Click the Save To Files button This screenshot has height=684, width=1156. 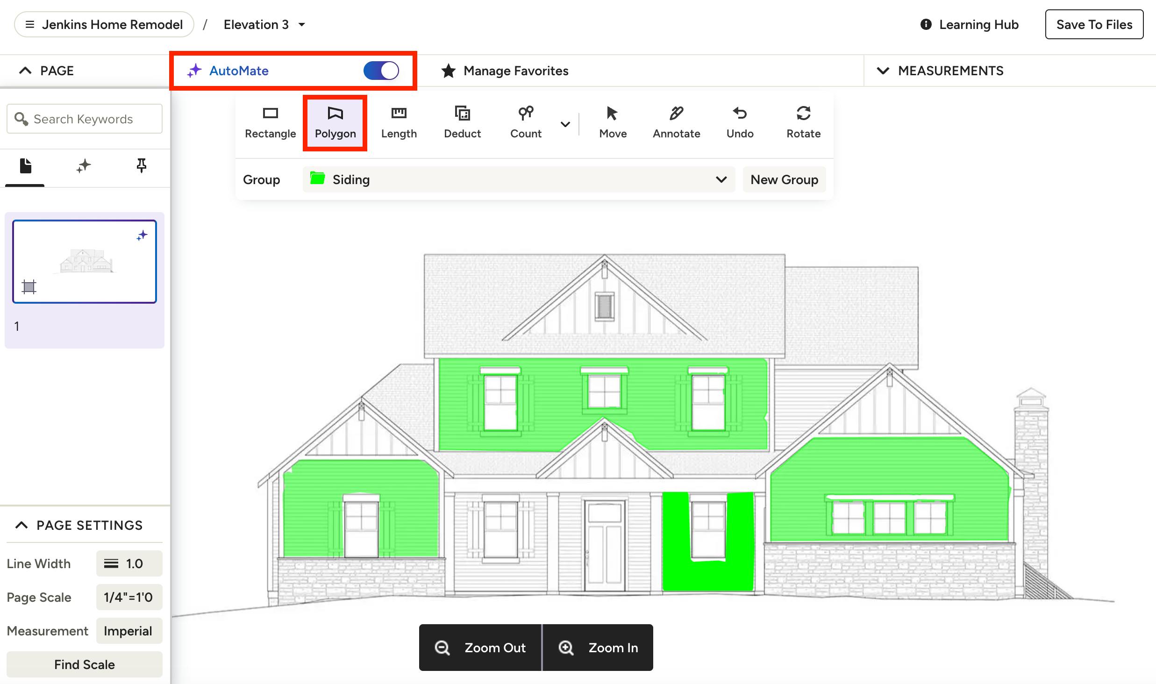pyautogui.click(x=1094, y=25)
